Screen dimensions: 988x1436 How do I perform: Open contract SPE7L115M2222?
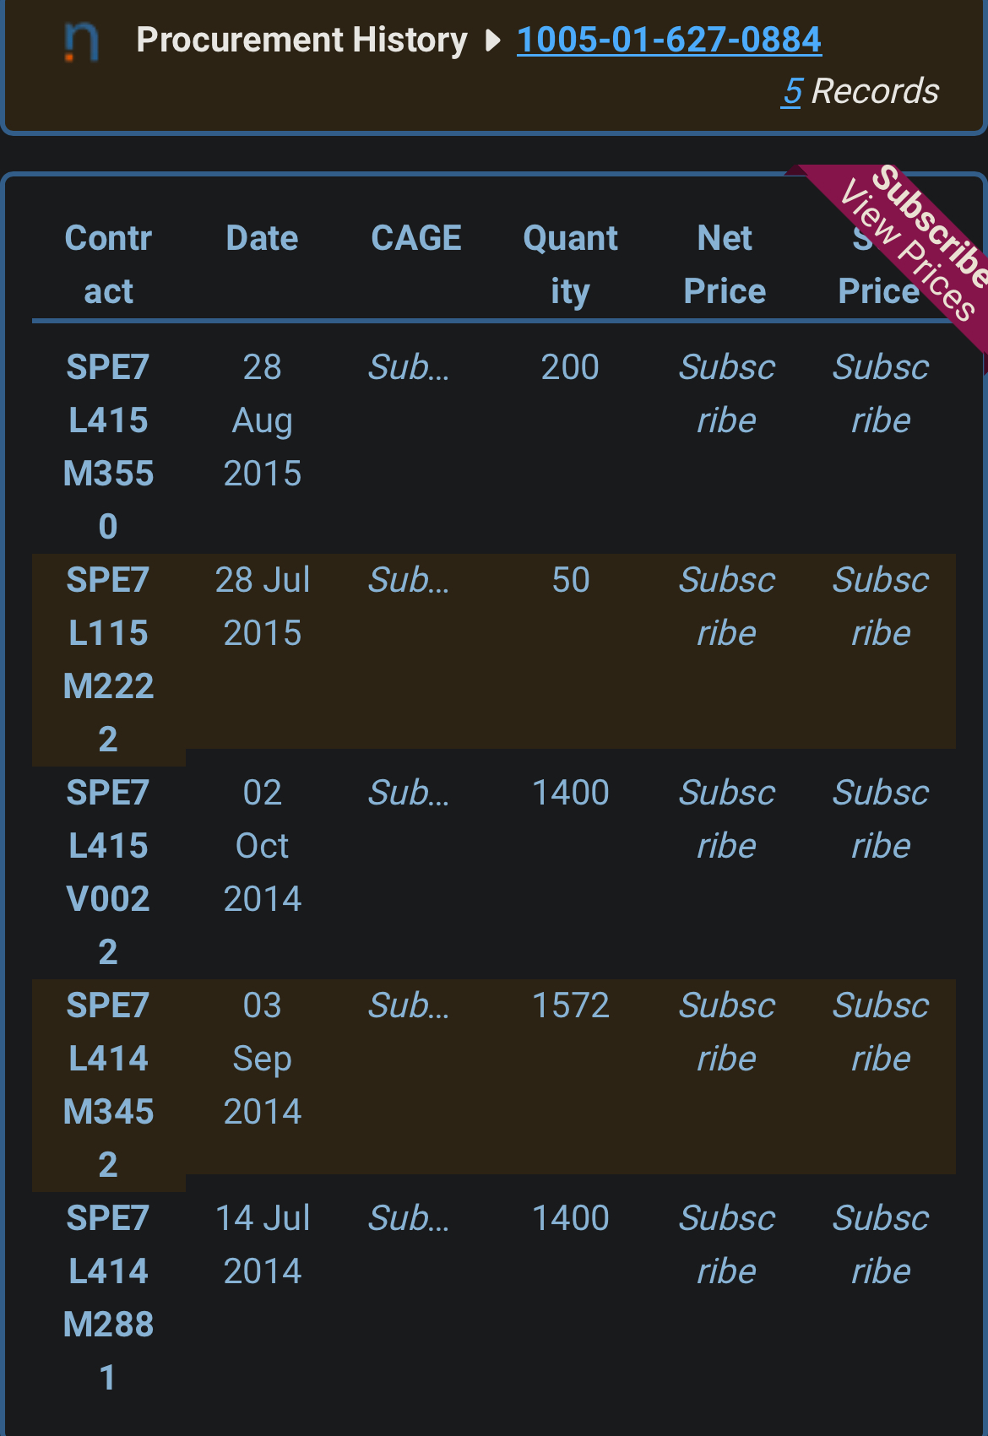tap(108, 659)
